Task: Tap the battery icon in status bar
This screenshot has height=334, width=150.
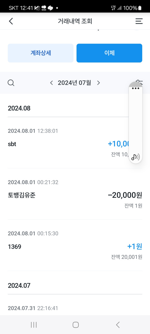Action: [x=140, y=8]
